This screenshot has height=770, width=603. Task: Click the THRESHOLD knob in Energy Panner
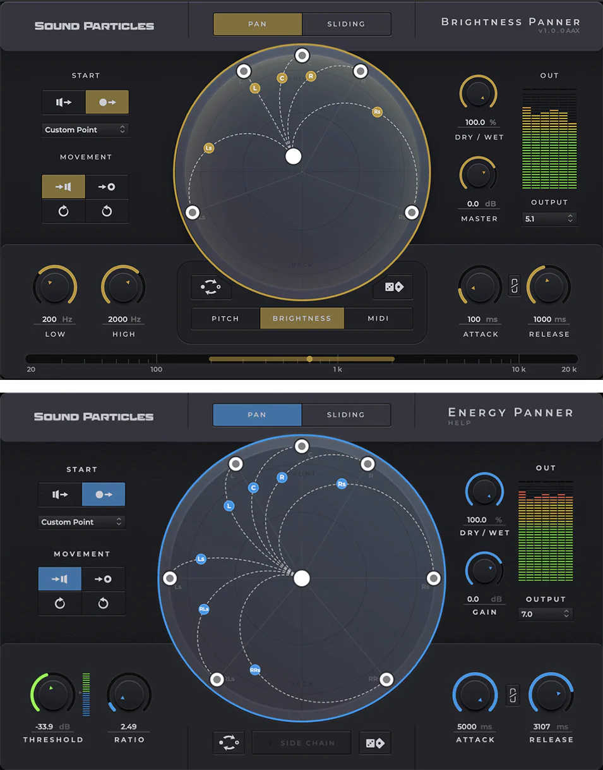pyautogui.click(x=53, y=695)
